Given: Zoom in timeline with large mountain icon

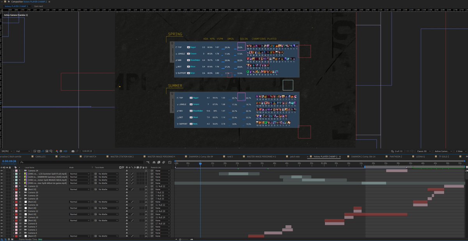Looking at the screenshot, I should 192,239.
